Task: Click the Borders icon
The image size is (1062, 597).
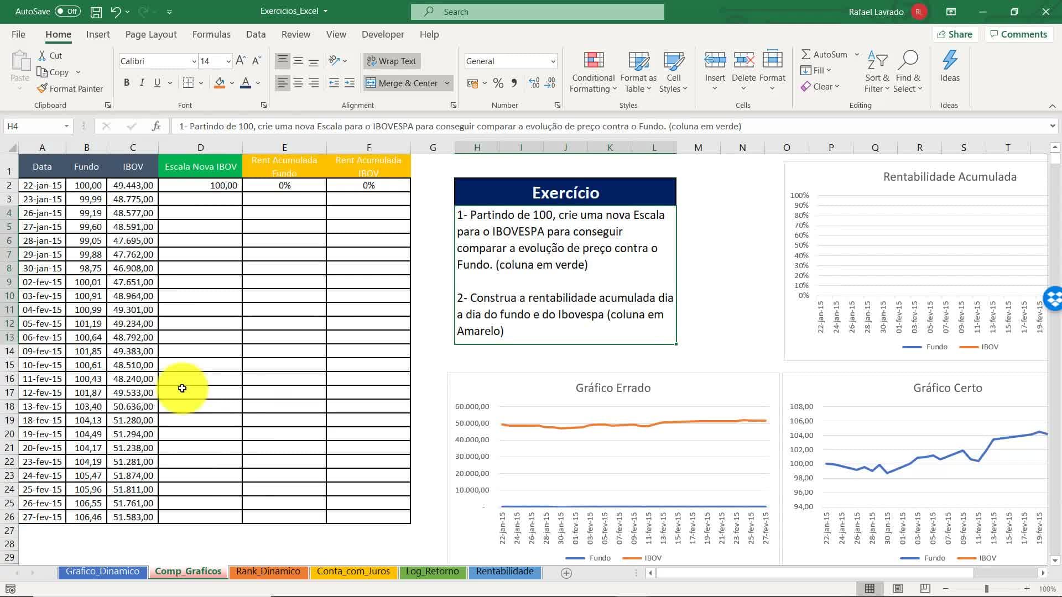Action: click(x=188, y=83)
